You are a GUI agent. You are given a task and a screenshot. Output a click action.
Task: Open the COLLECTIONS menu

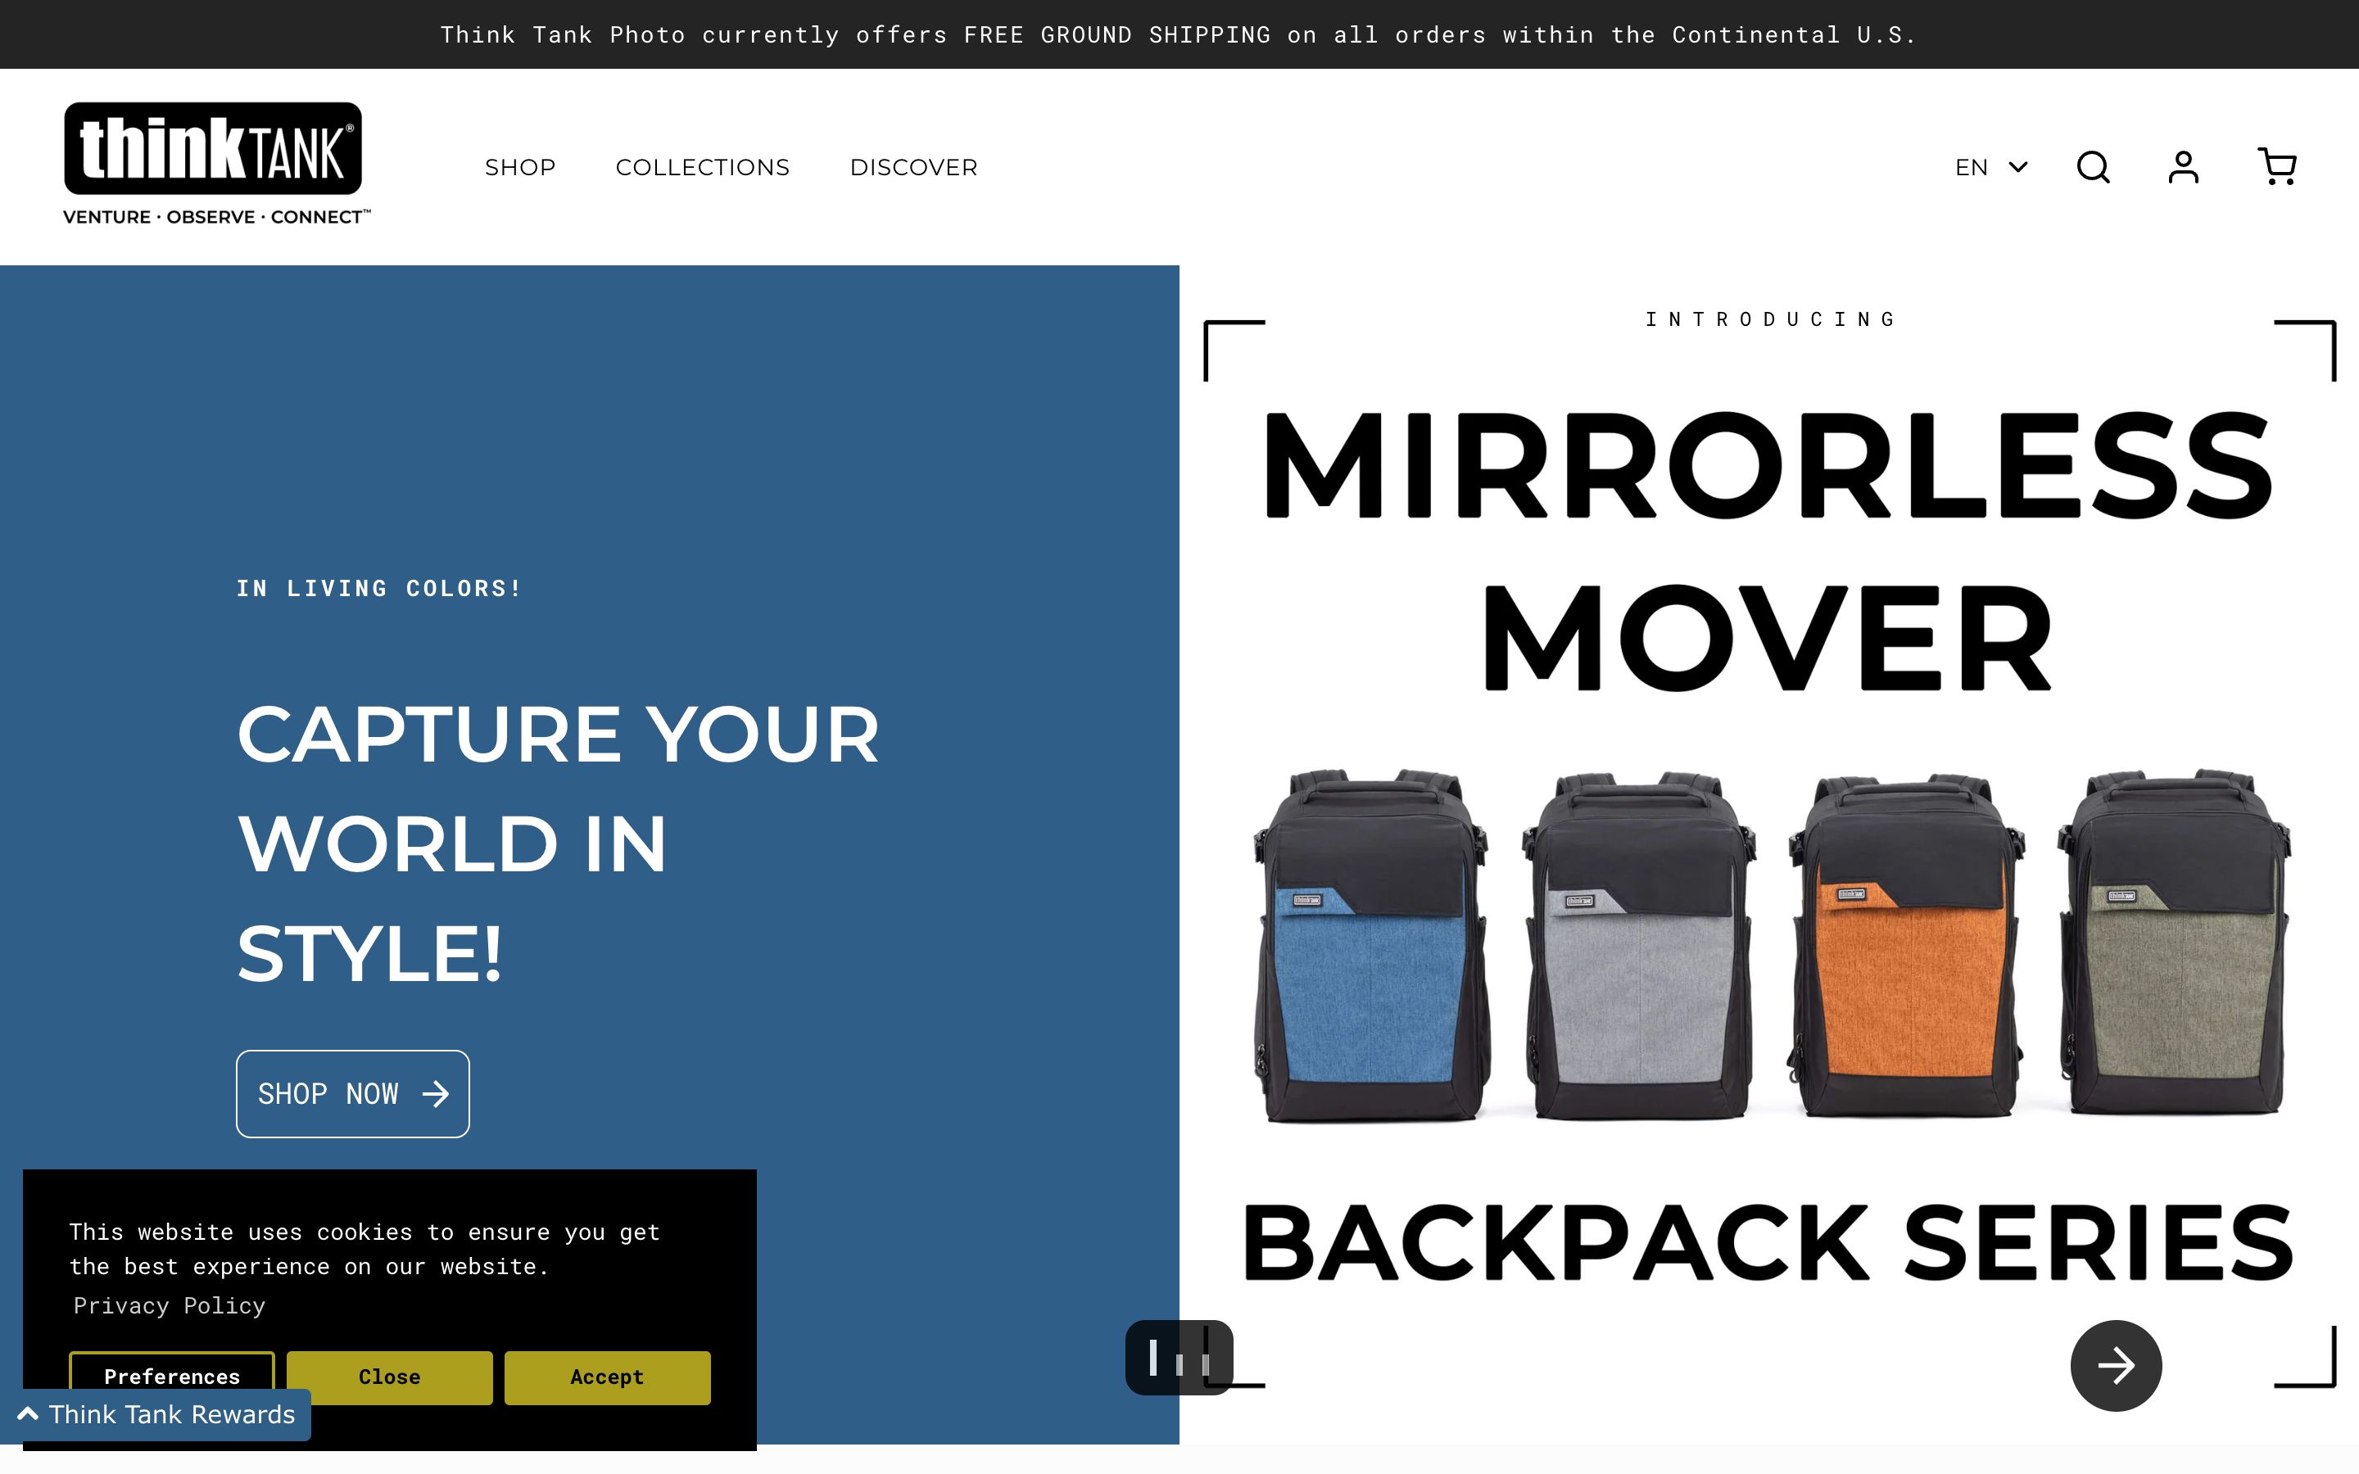point(703,167)
